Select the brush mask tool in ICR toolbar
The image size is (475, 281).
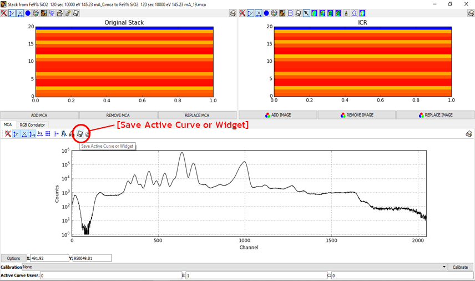(346, 13)
